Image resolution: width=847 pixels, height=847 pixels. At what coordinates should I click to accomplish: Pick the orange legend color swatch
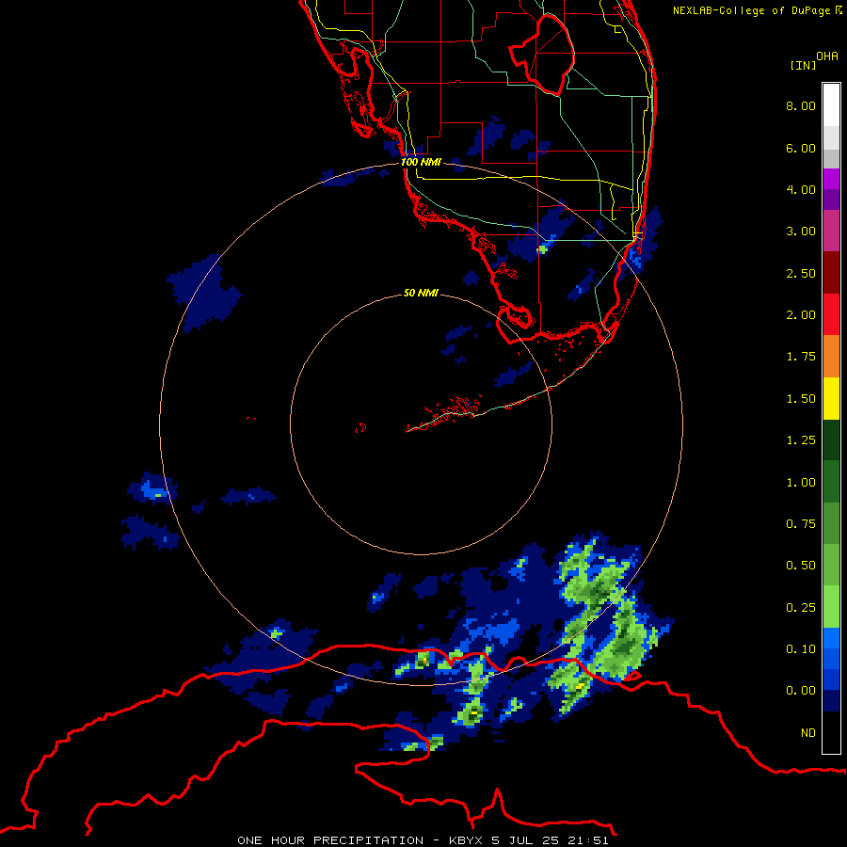tap(831, 357)
